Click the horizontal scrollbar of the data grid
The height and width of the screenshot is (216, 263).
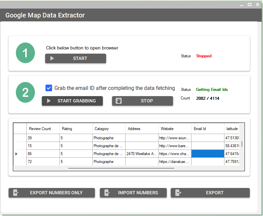click(x=121, y=168)
